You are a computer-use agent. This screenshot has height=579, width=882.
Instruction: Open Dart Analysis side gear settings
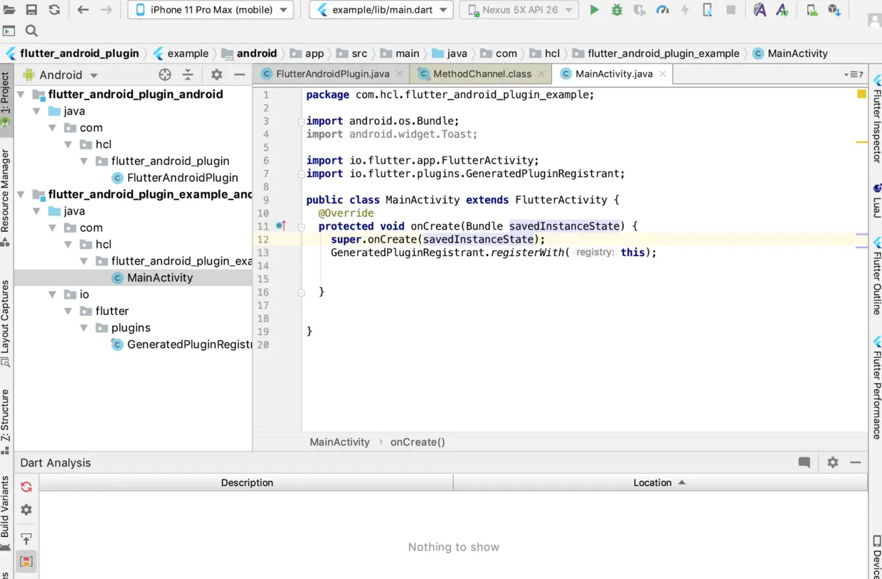[26, 510]
